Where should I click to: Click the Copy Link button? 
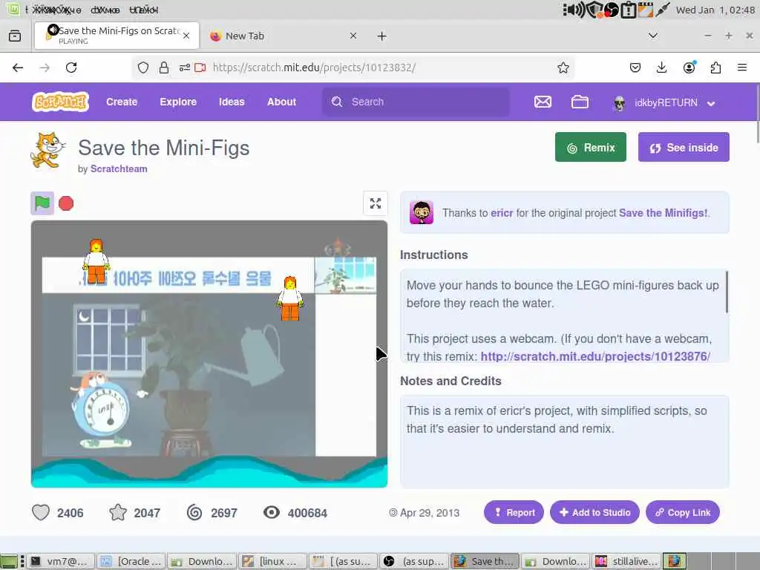(x=683, y=512)
